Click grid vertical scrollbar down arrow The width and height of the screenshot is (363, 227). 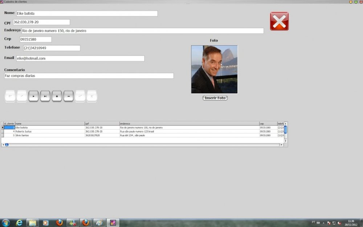pos(285,141)
